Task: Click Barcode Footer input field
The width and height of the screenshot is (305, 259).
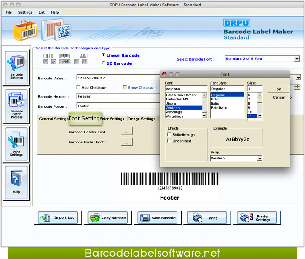Action: coord(118,106)
